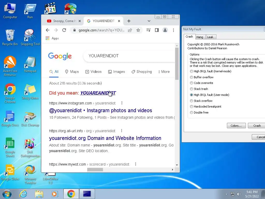Expand Chrome tab search chevron
The image size is (265, 199).
point(149,21)
